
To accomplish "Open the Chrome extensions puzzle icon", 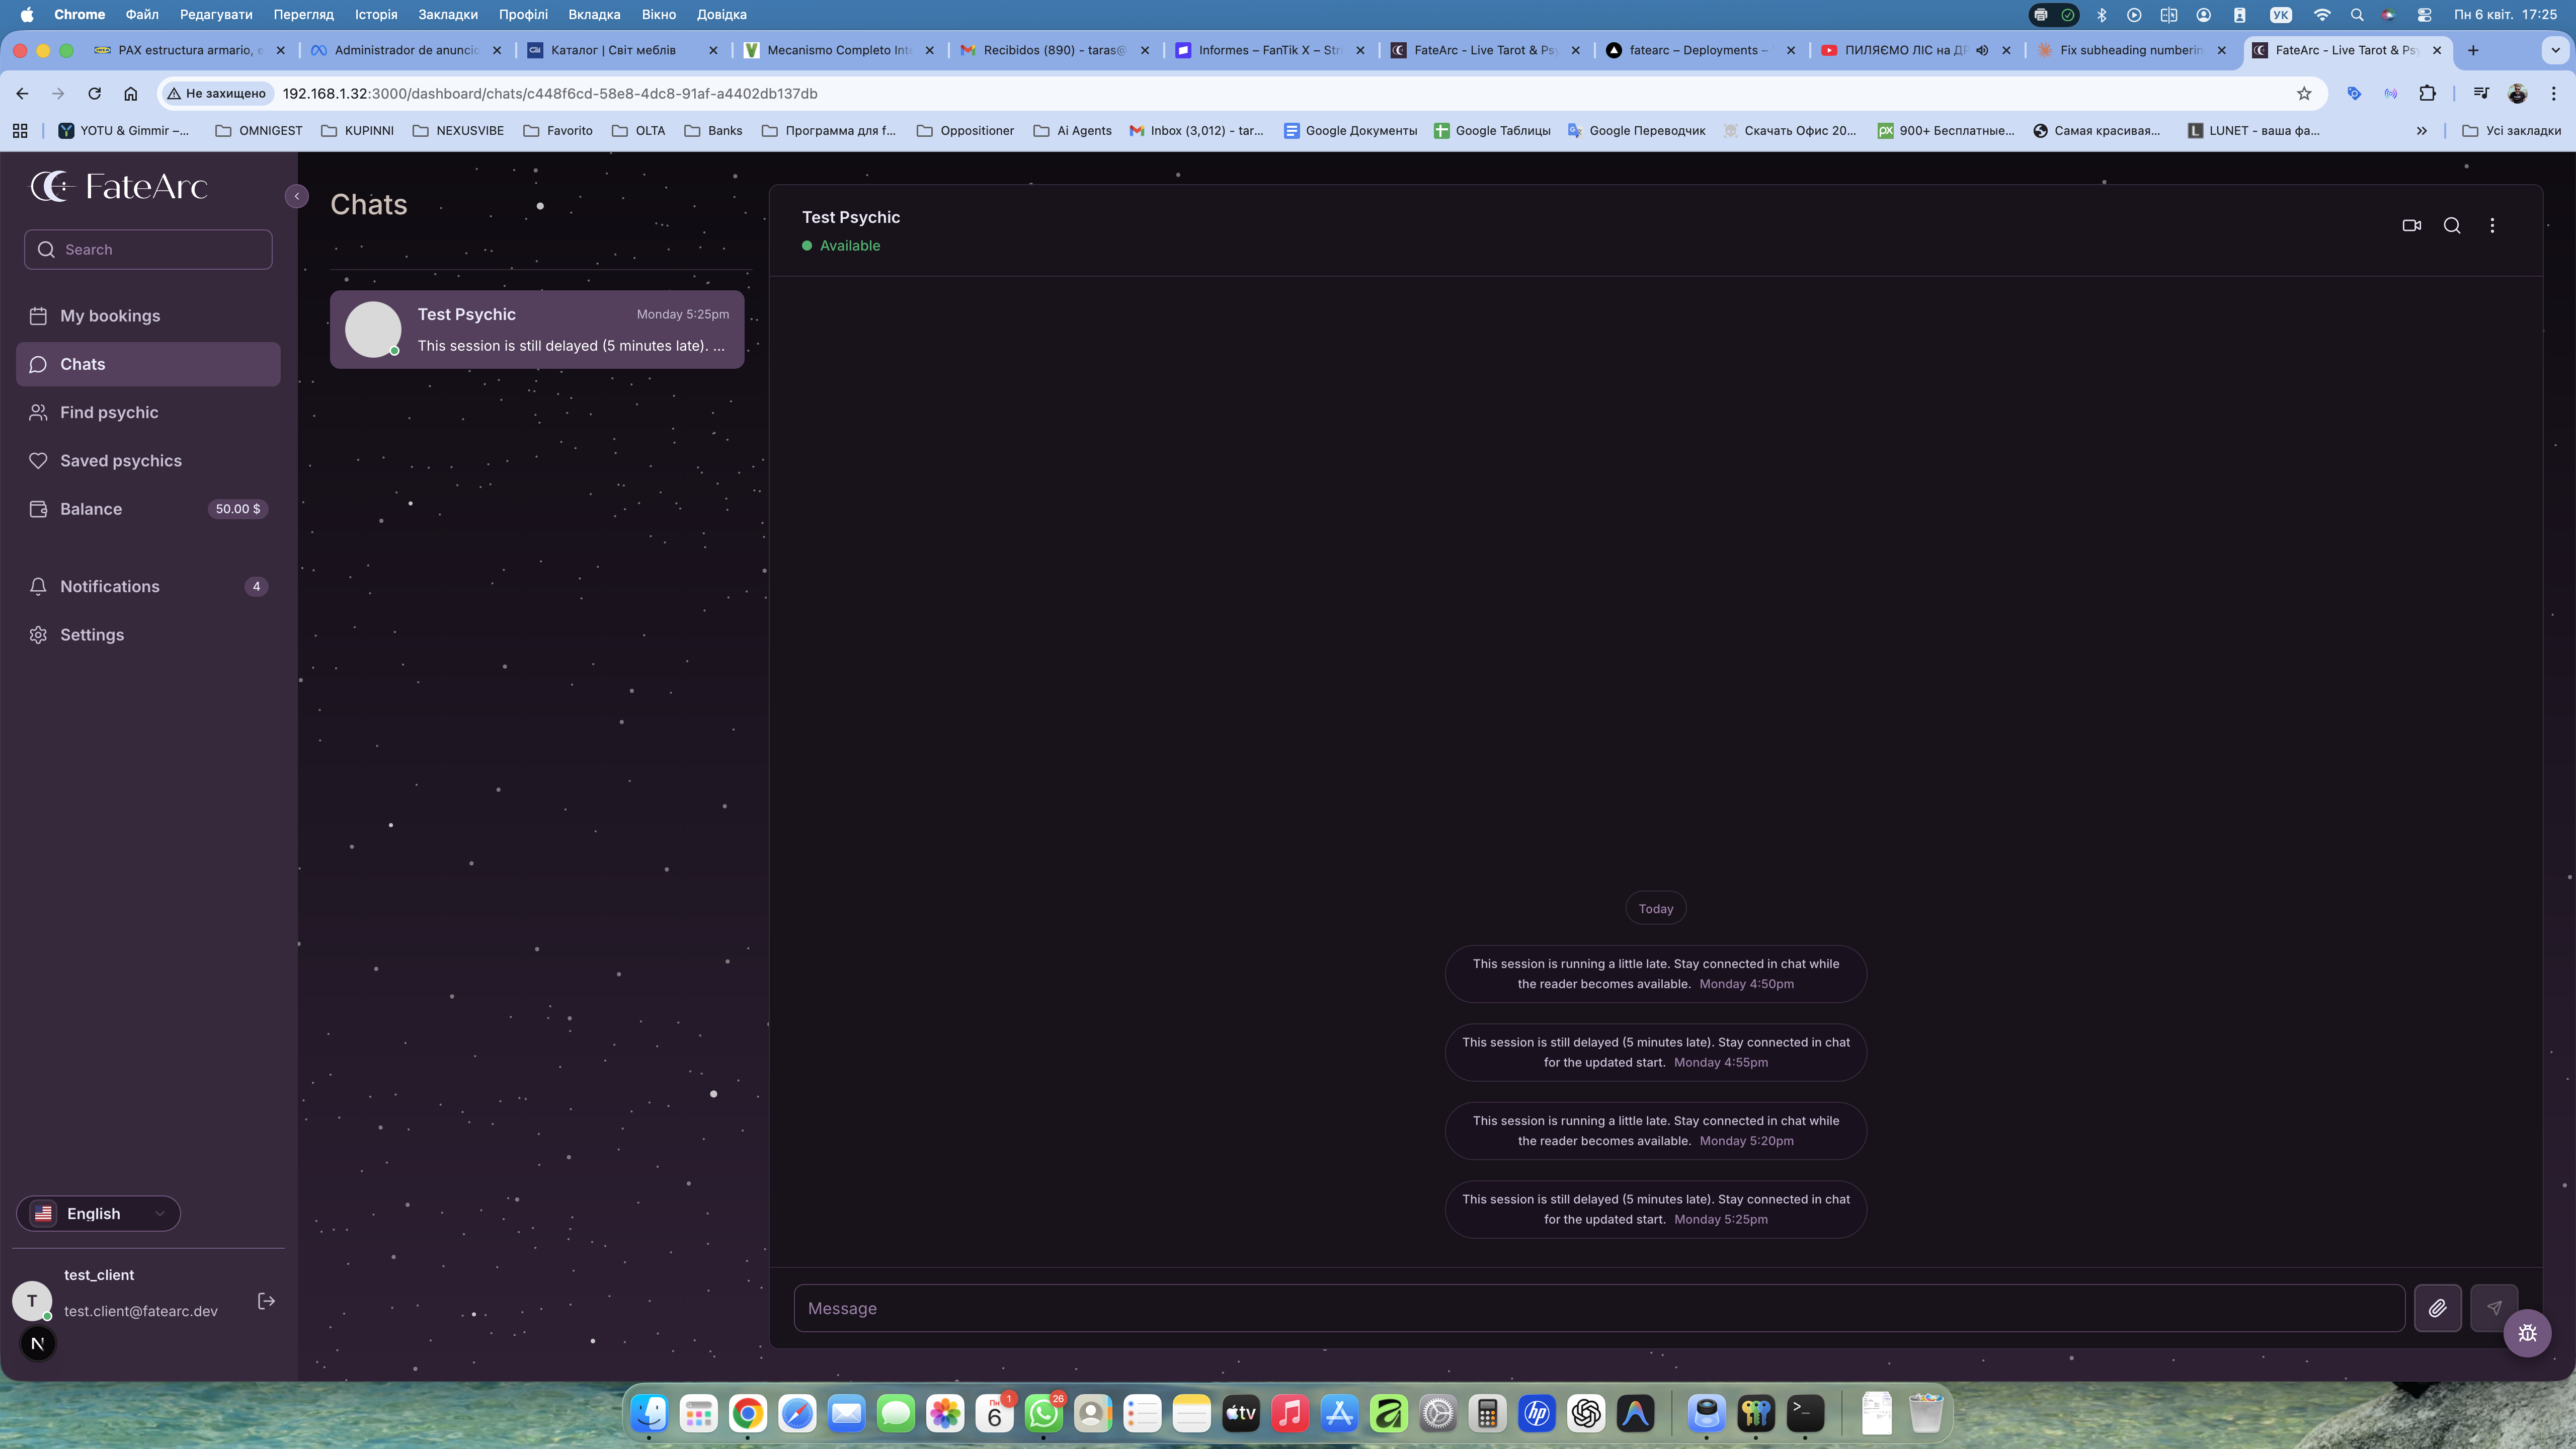I will [2427, 93].
